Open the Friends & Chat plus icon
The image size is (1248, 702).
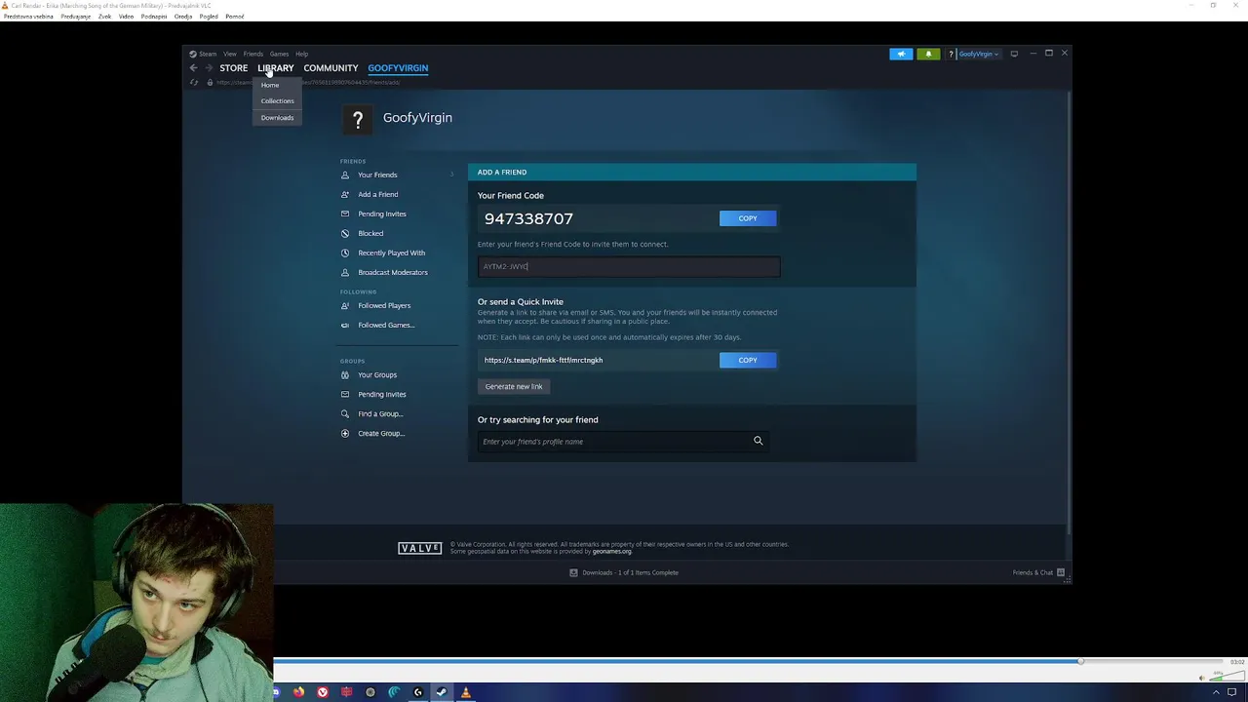click(1061, 572)
